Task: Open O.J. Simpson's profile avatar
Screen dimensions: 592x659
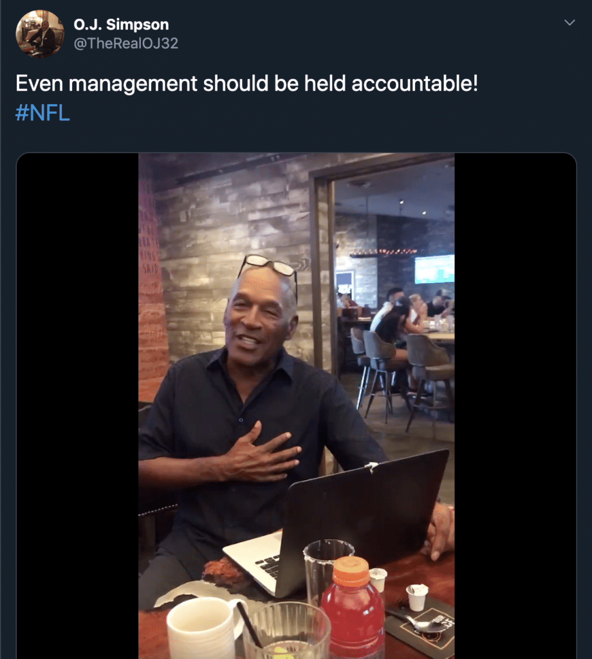Action: 39,31
